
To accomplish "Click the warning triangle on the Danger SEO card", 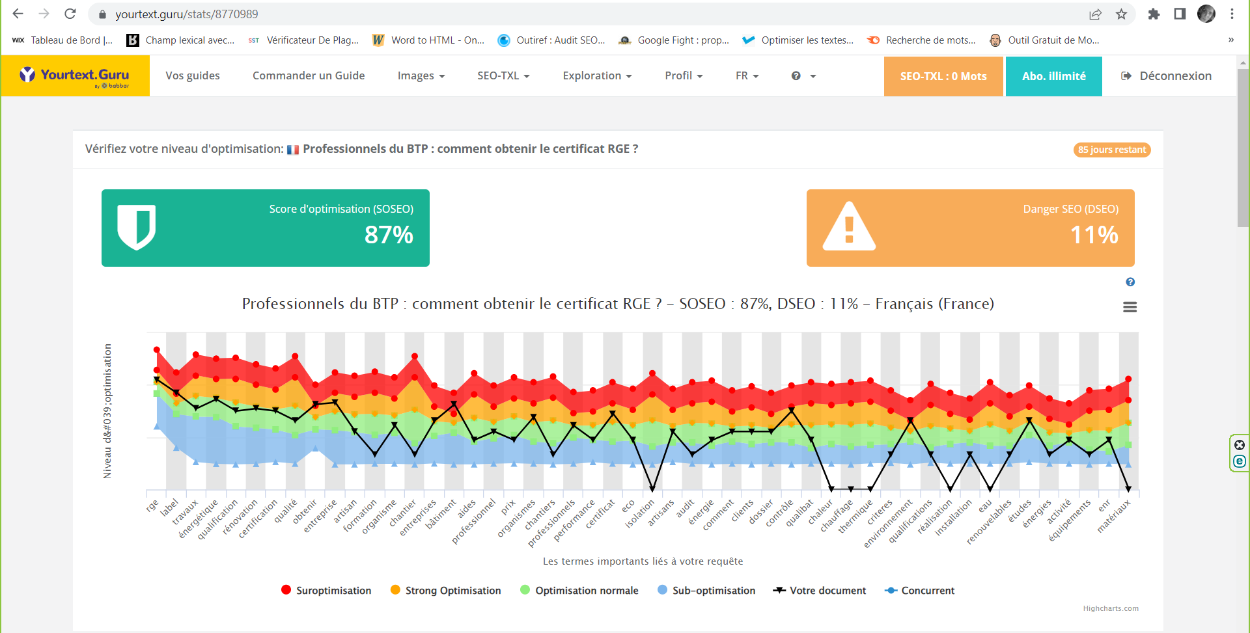I will coord(850,228).
